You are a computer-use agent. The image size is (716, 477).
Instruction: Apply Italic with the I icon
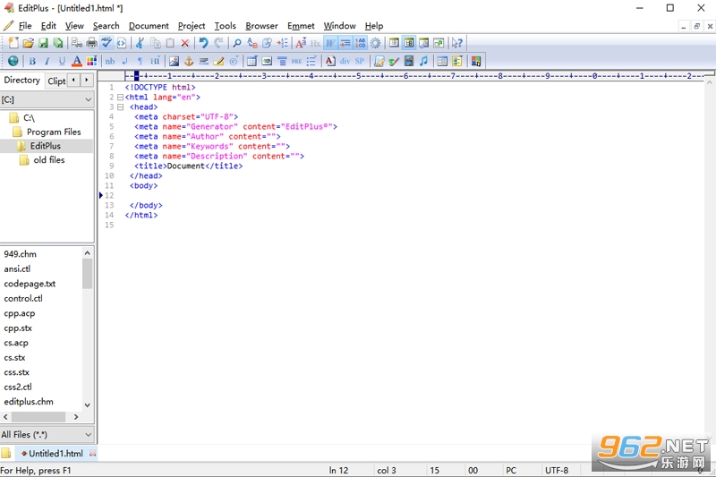[47, 61]
